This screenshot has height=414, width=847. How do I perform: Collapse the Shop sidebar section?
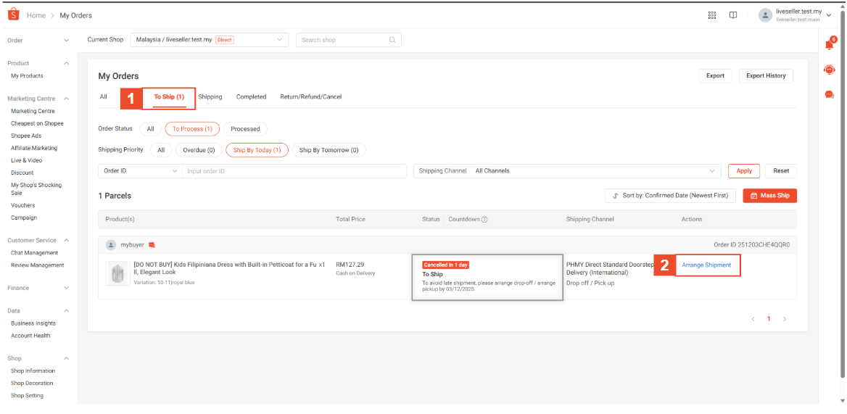tap(67, 358)
